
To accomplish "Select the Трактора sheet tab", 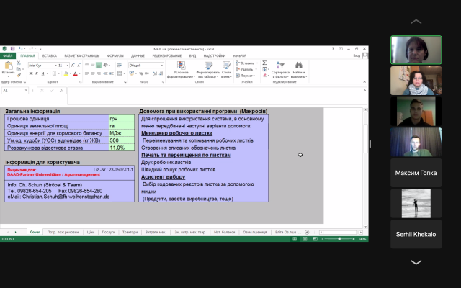I will [x=130, y=233].
